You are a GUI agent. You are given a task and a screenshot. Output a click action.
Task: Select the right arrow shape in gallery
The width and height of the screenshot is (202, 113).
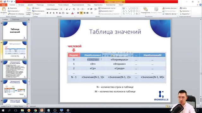(131, 11)
